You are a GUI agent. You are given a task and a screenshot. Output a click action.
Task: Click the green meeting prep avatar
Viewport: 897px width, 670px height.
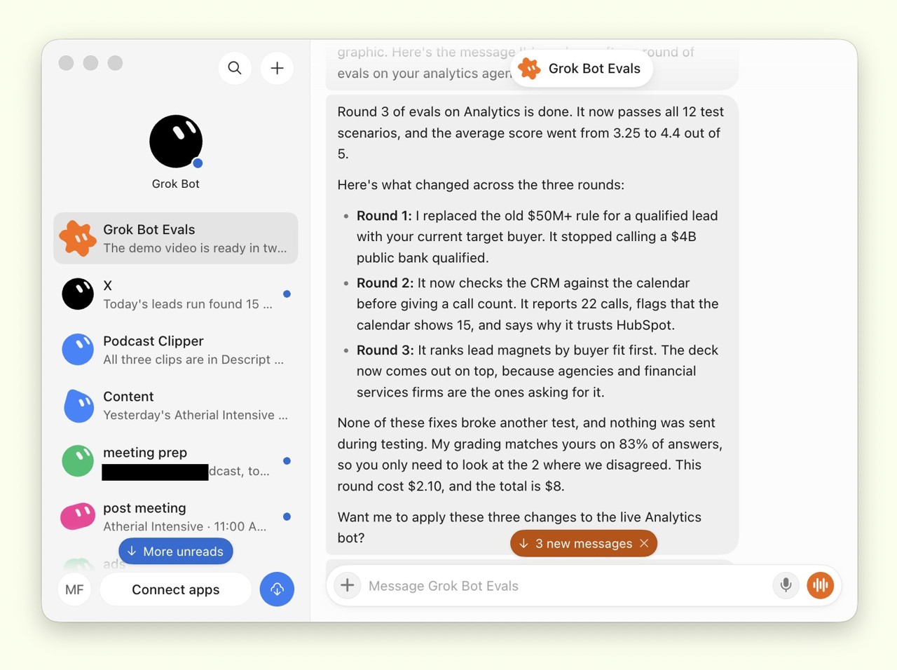click(x=78, y=461)
